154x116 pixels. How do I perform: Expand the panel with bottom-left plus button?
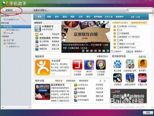(3, 107)
